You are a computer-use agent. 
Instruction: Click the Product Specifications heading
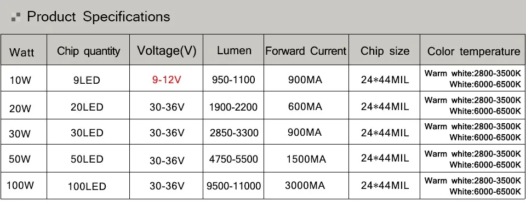pyautogui.click(x=98, y=16)
